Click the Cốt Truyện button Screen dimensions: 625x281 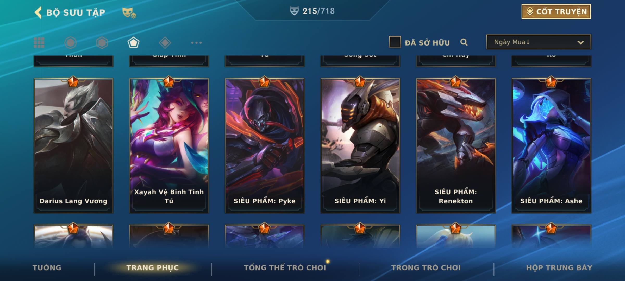pos(556,11)
